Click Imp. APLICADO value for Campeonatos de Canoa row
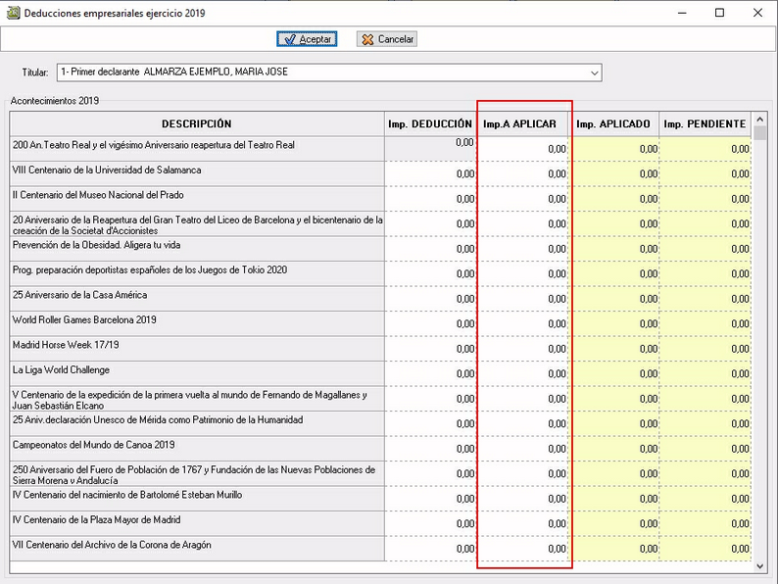The height and width of the screenshot is (584, 778). [x=613, y=449]
